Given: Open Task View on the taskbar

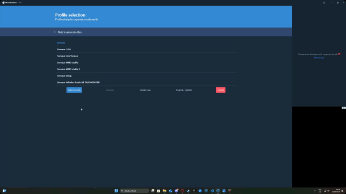Looking at the screenshot, I should [x=152, y=191].
